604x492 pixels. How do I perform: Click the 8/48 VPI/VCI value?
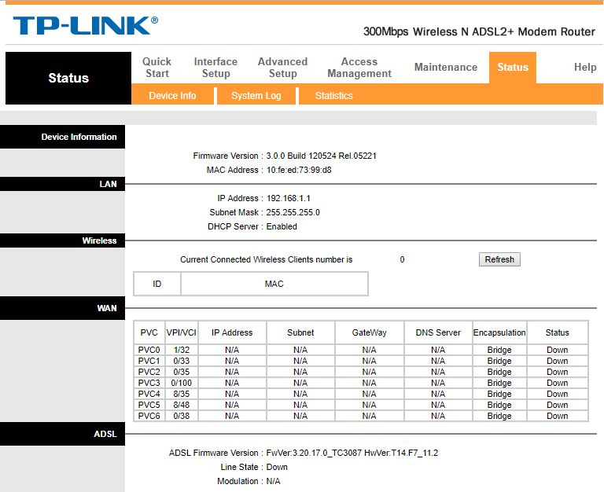tap(182, 405)
